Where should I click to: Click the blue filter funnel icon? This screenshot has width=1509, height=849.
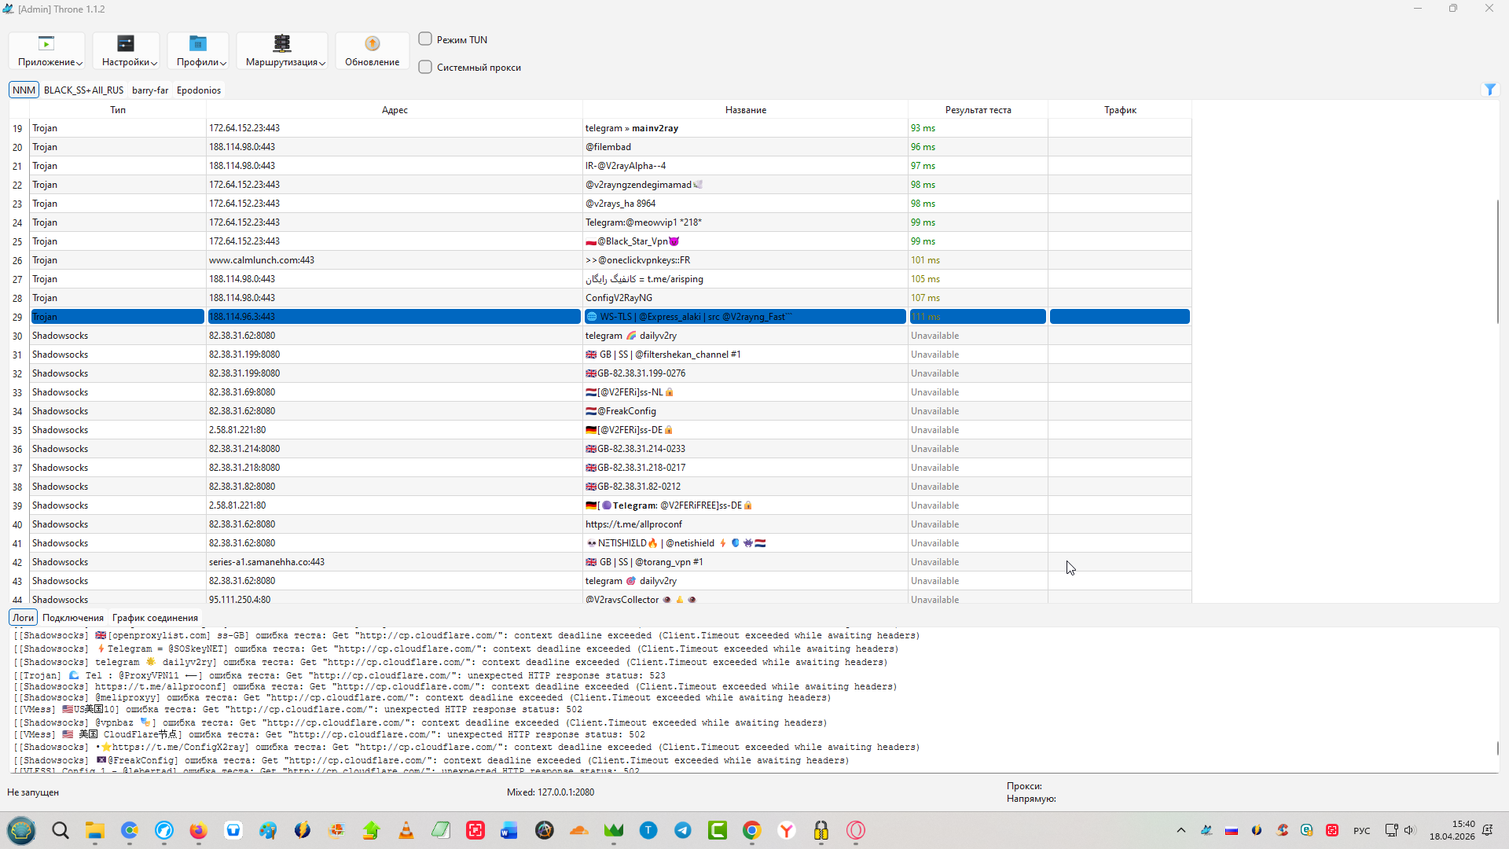click(x=1489, y=90)
